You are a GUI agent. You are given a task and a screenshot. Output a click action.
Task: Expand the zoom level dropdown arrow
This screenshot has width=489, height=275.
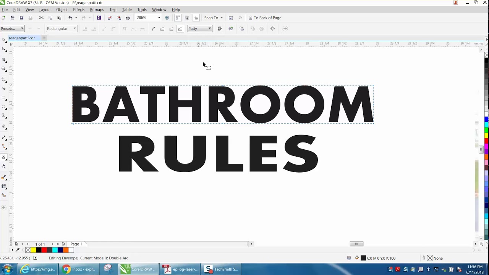[x=159, y=18]
